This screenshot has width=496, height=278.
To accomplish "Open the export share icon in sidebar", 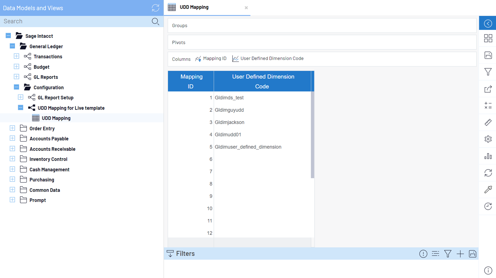I will point(488,89).
